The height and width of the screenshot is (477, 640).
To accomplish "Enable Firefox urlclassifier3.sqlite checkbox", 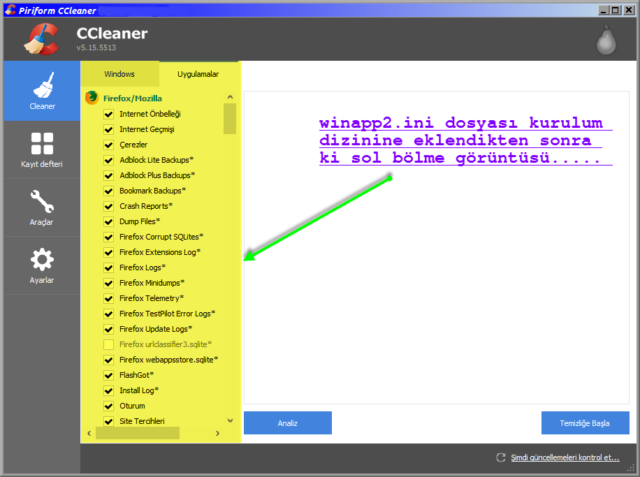I will coord(108,345).
